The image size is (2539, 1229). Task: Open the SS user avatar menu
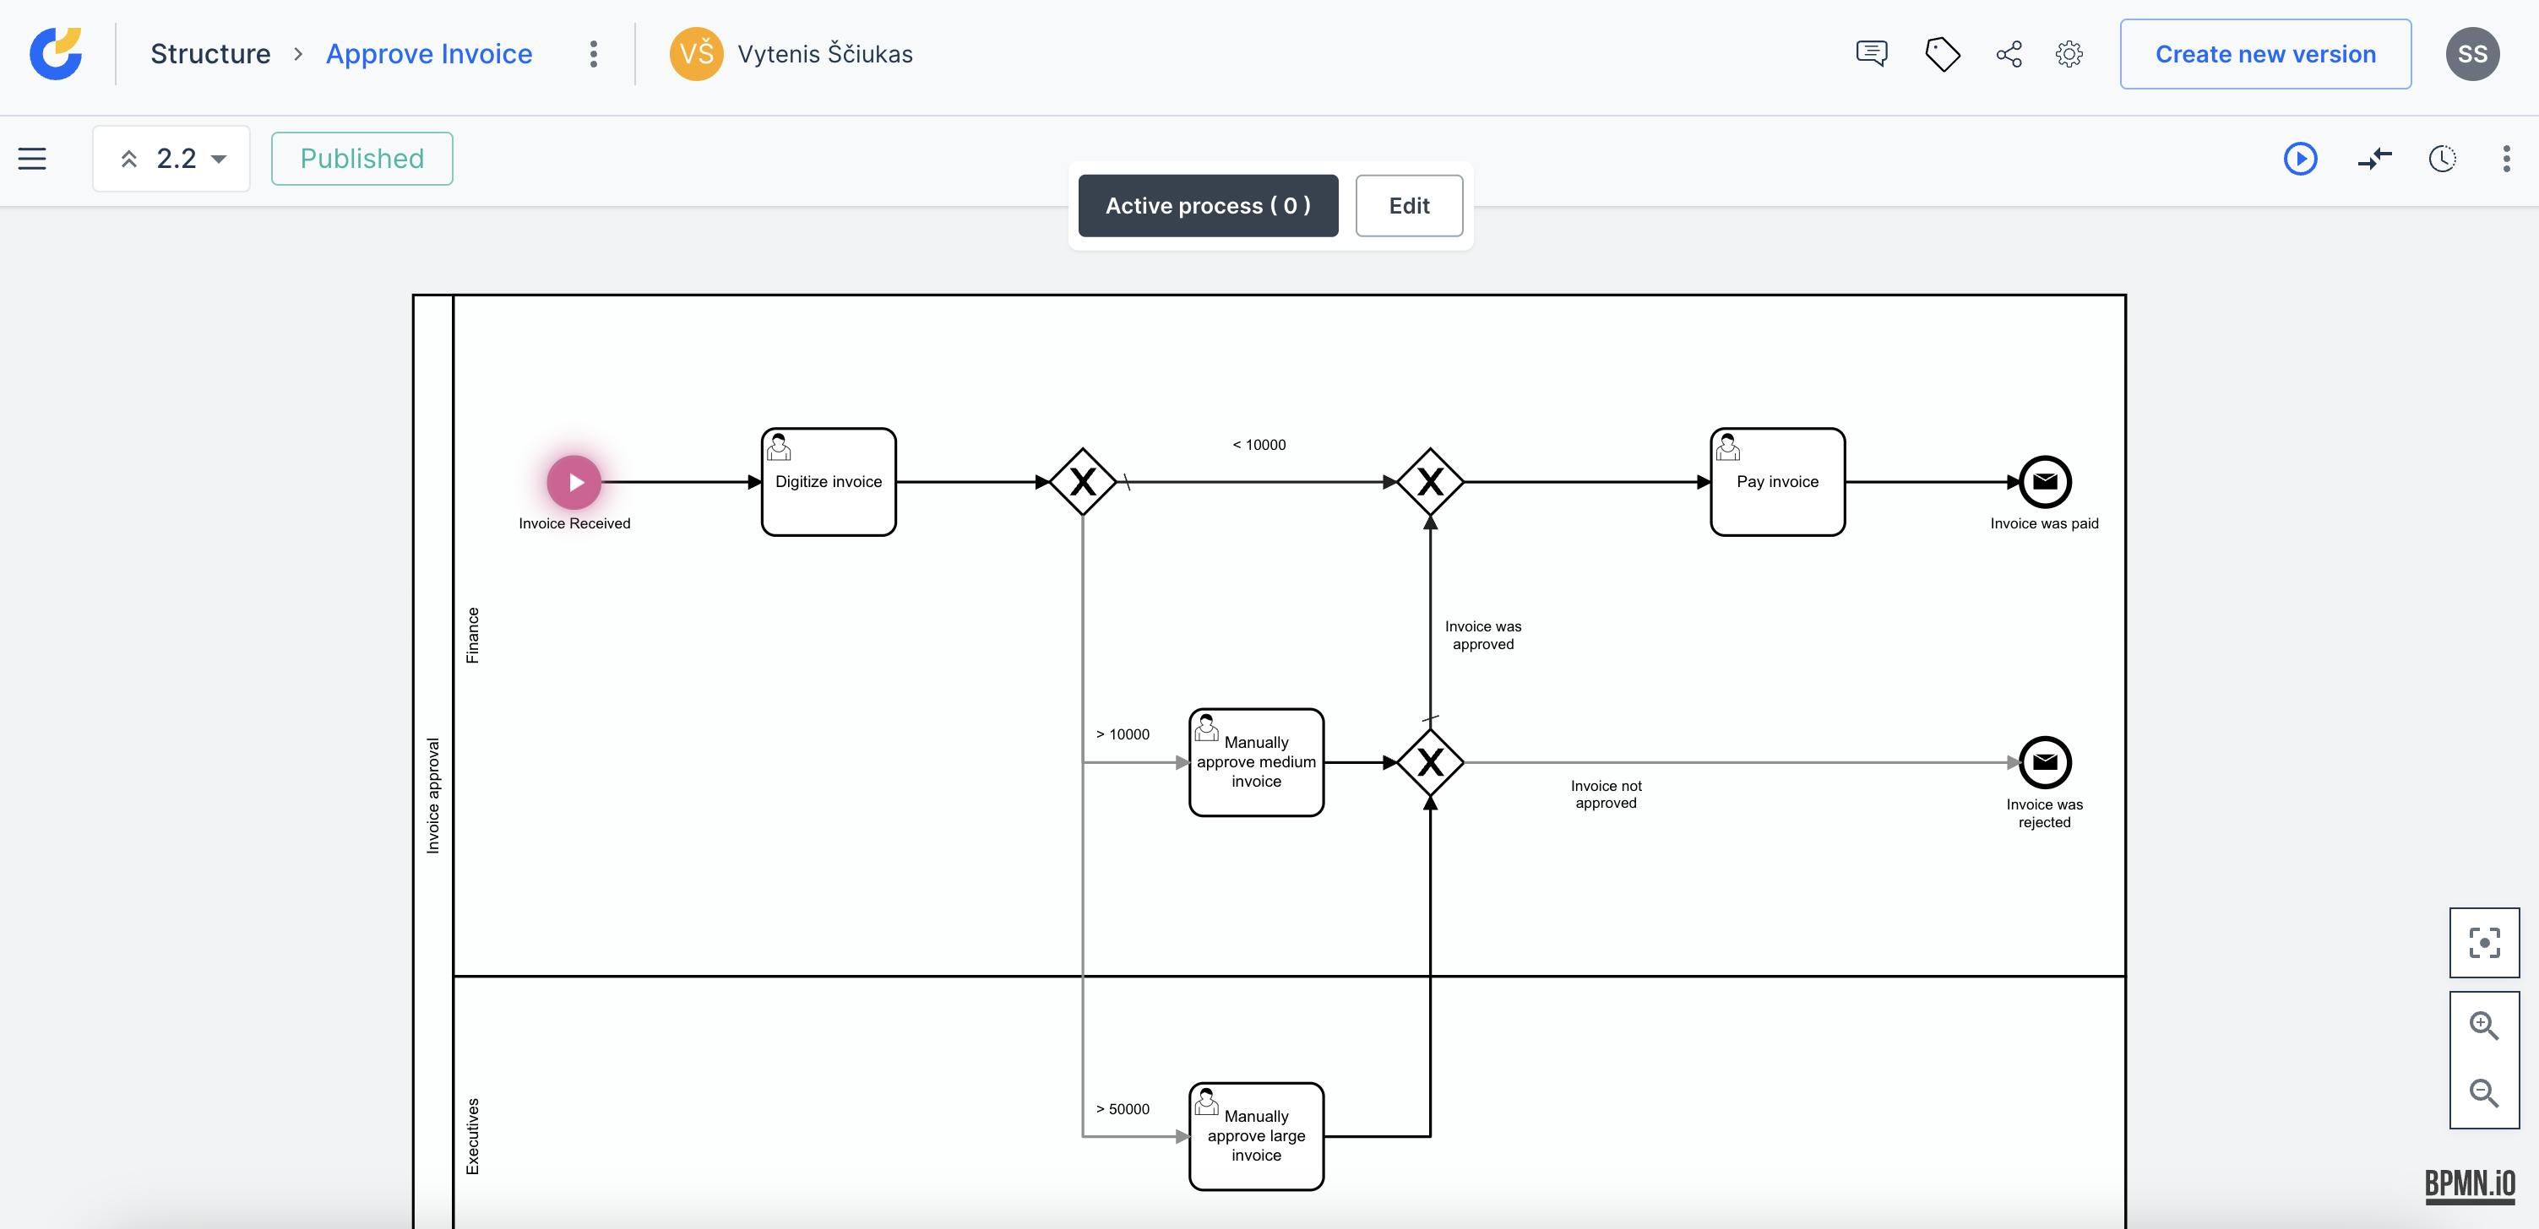[2472, 54]
